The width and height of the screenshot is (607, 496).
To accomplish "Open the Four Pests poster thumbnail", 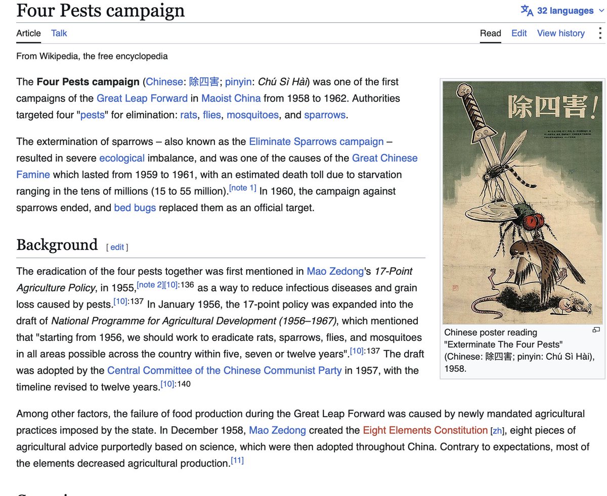I will pyautogui.click(x=522, y=203).
